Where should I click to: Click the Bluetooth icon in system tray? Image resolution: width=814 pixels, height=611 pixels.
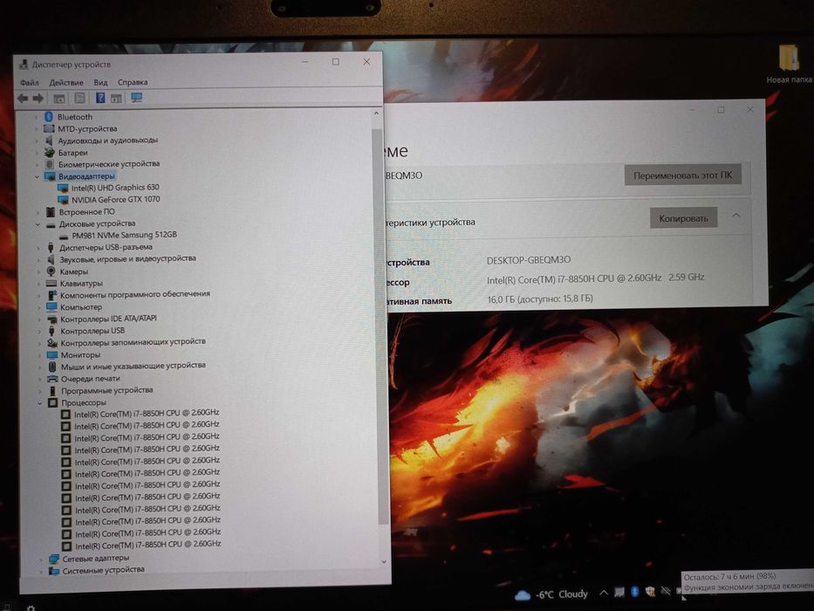click(x=634, y=592)
